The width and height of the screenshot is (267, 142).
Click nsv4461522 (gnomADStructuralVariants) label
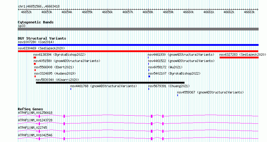tap(181, 61)
